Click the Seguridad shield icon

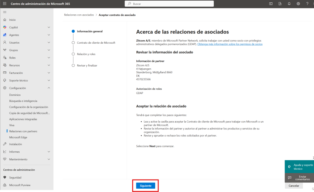click(x=5, y=177)
